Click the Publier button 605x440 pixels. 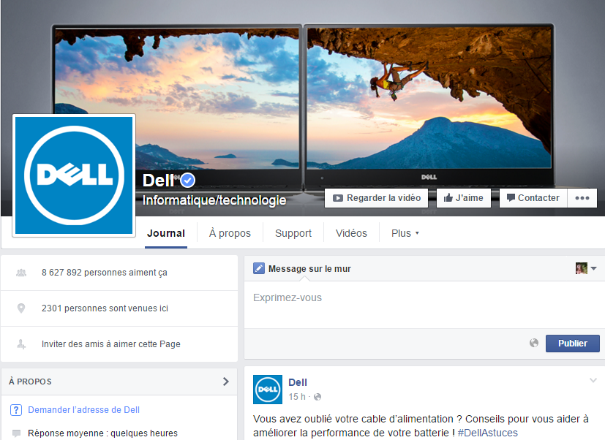tap(573, 344)
